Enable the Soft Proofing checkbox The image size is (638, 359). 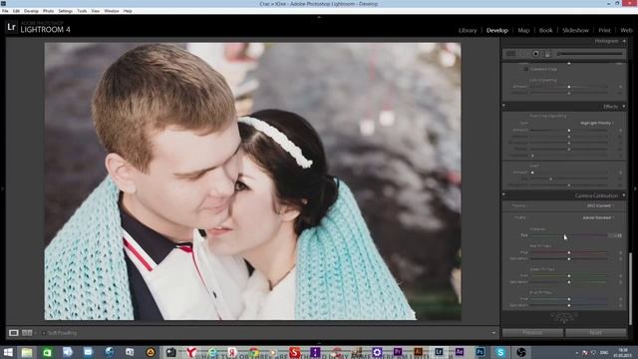click(x=44, y=333)
